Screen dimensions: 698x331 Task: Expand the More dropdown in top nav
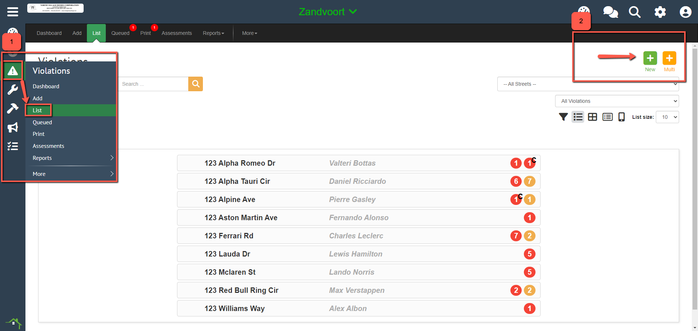[250, 33]
